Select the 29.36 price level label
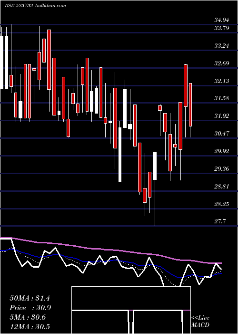 222,169
